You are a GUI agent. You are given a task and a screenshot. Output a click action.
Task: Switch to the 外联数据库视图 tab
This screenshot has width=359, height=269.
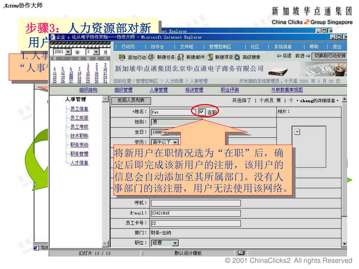pyautogui.click(x=287, y=90)
